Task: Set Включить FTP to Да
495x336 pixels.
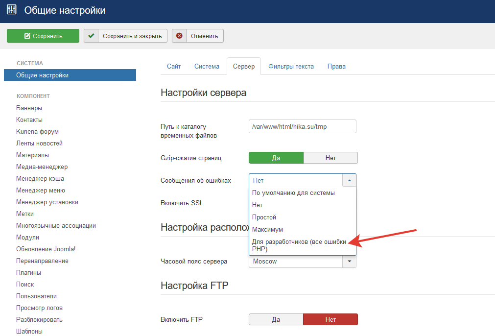Action: 276,319
